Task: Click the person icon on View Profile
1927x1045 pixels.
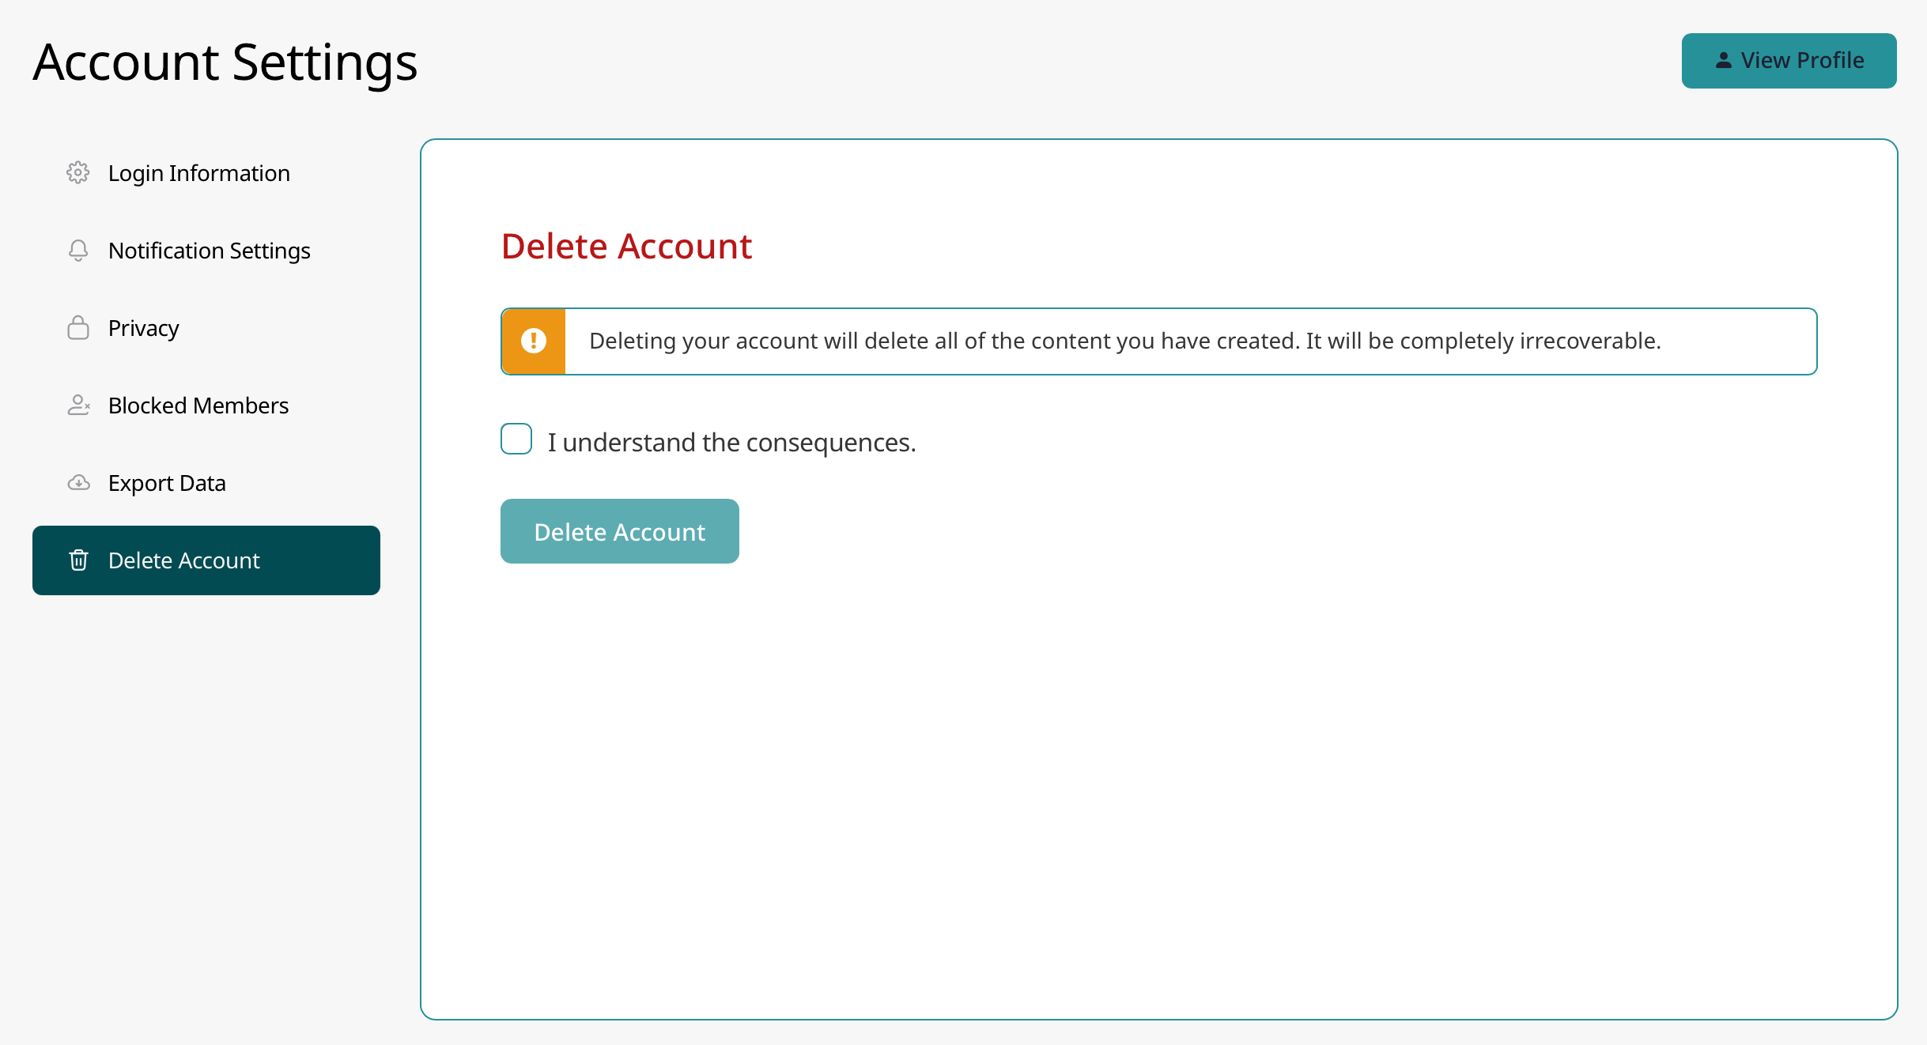Action: (1723, 60)
